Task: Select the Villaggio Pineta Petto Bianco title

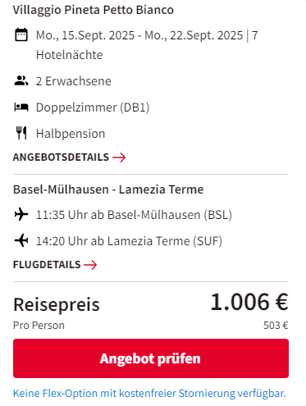Action: (94, 10)
